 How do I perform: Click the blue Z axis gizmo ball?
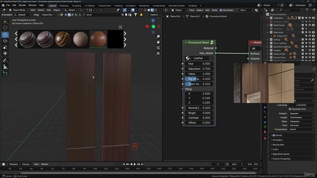(x=153, y=21)
